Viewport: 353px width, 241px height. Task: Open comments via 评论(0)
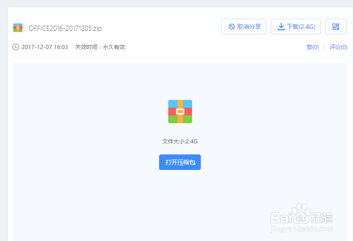(x=338, y=47)
